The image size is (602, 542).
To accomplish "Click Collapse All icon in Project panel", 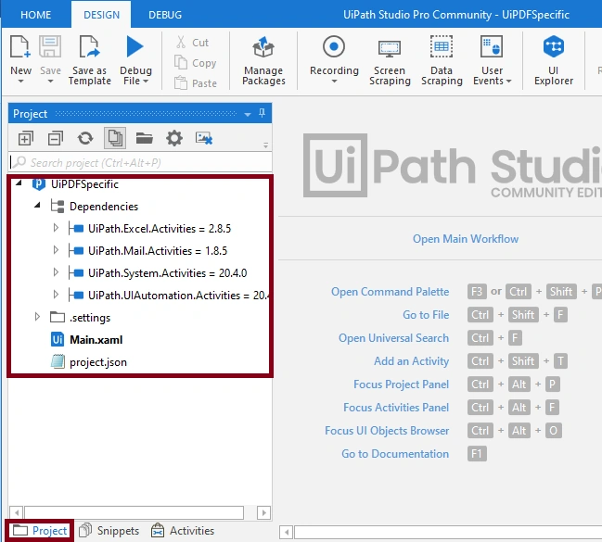I will coord(56,138).
